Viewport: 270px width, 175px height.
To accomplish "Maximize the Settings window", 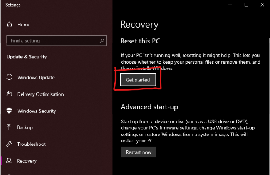I will pyautogui.click(x=246, y=5).
